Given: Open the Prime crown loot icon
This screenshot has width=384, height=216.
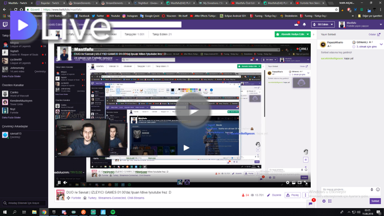Looking at the screenshot, I should click(296, 24).
